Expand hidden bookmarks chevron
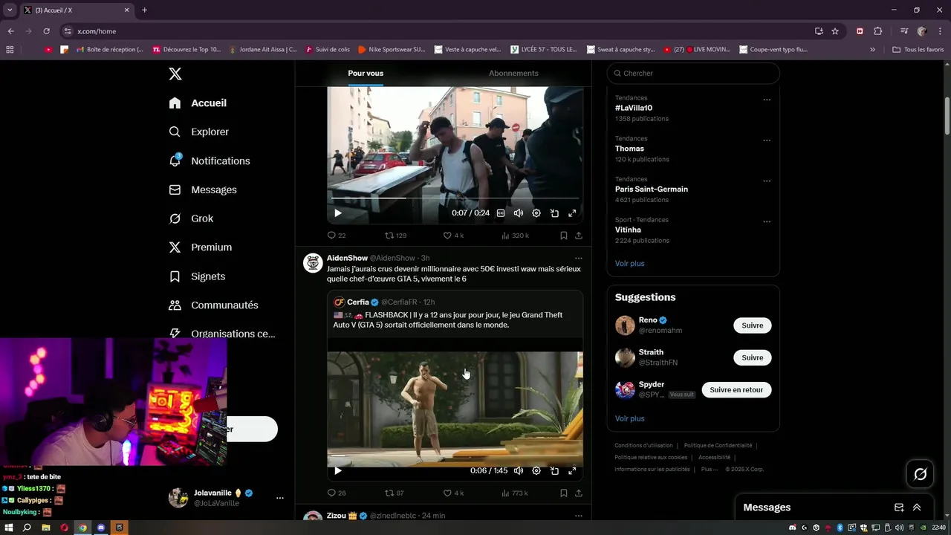 872,50
